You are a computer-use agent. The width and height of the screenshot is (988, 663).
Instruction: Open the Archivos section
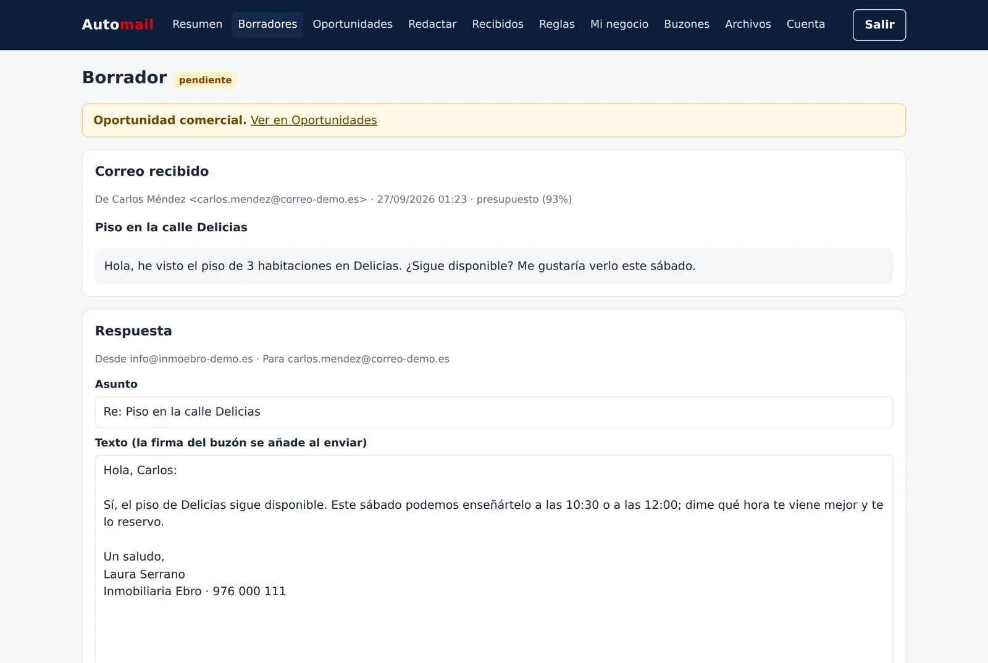(748, 25)
